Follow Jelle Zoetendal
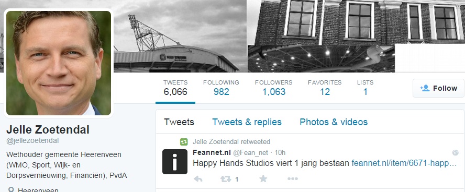This screenshot has height=192, width=465. 438,88
